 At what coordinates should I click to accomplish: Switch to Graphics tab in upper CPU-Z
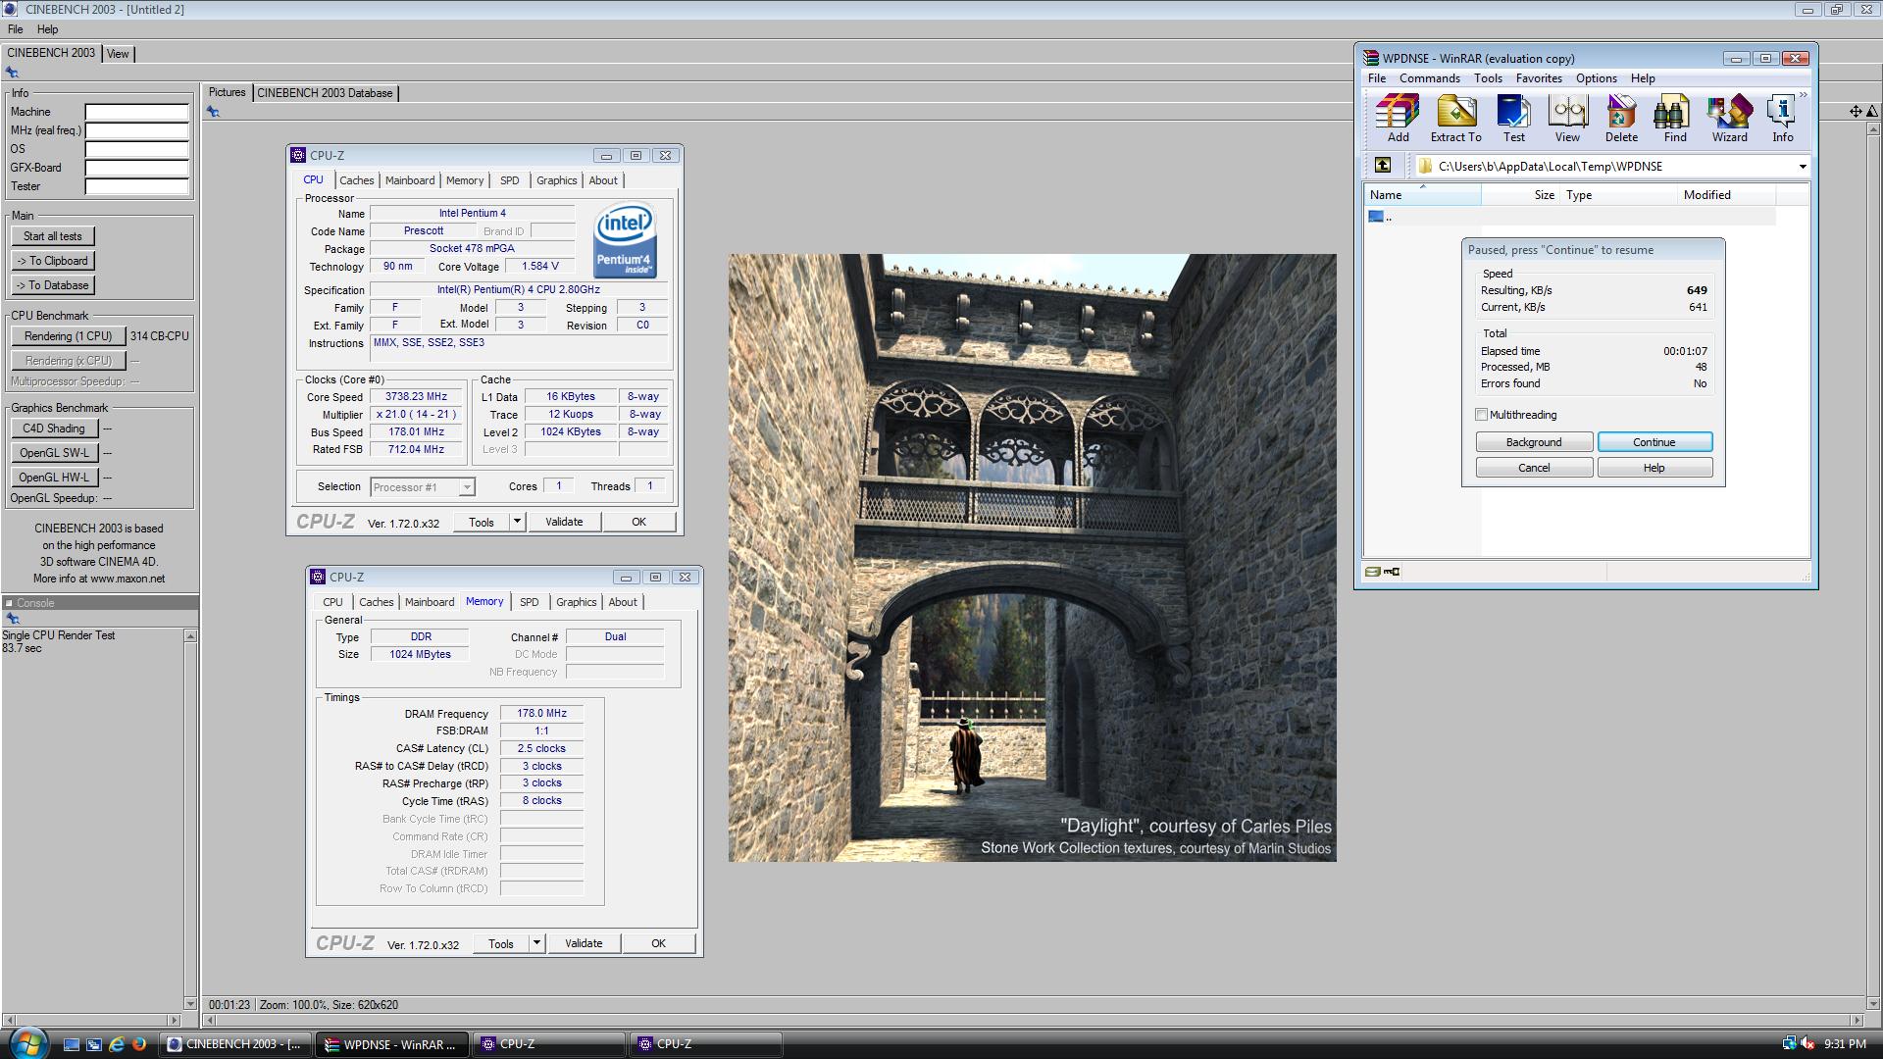[556, 180]
